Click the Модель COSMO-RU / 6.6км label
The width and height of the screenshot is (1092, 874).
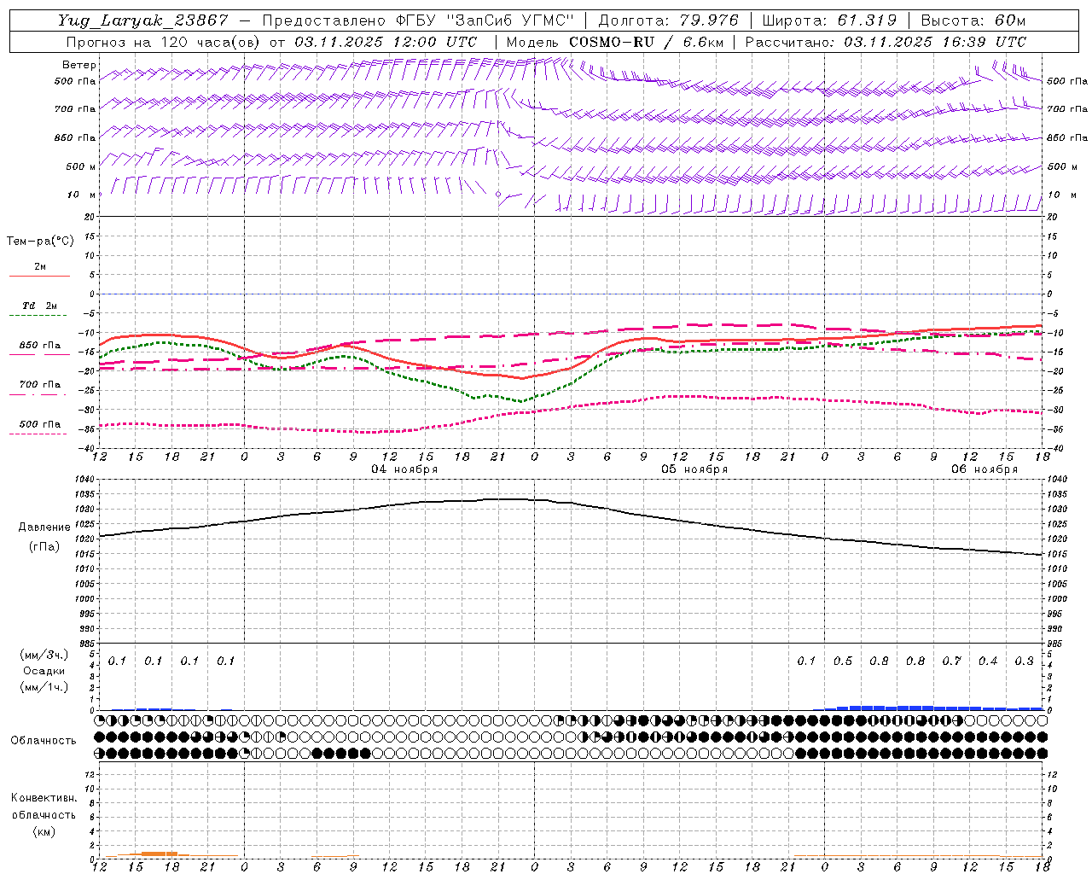coord(614,42)
